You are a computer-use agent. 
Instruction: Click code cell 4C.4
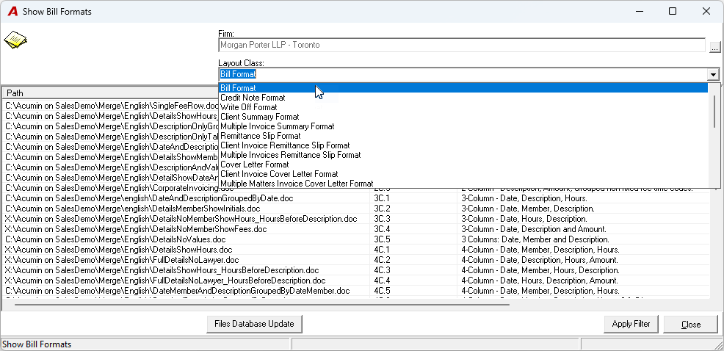tap(382, 281)
